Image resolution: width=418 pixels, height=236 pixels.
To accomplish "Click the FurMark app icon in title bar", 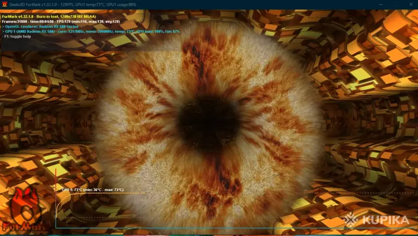I will click(x=5, y=4).
